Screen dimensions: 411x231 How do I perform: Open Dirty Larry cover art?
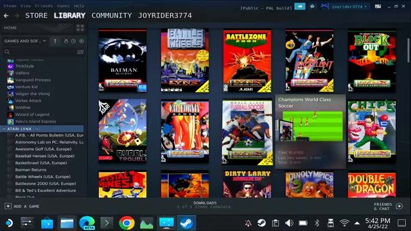coord(247,184)
